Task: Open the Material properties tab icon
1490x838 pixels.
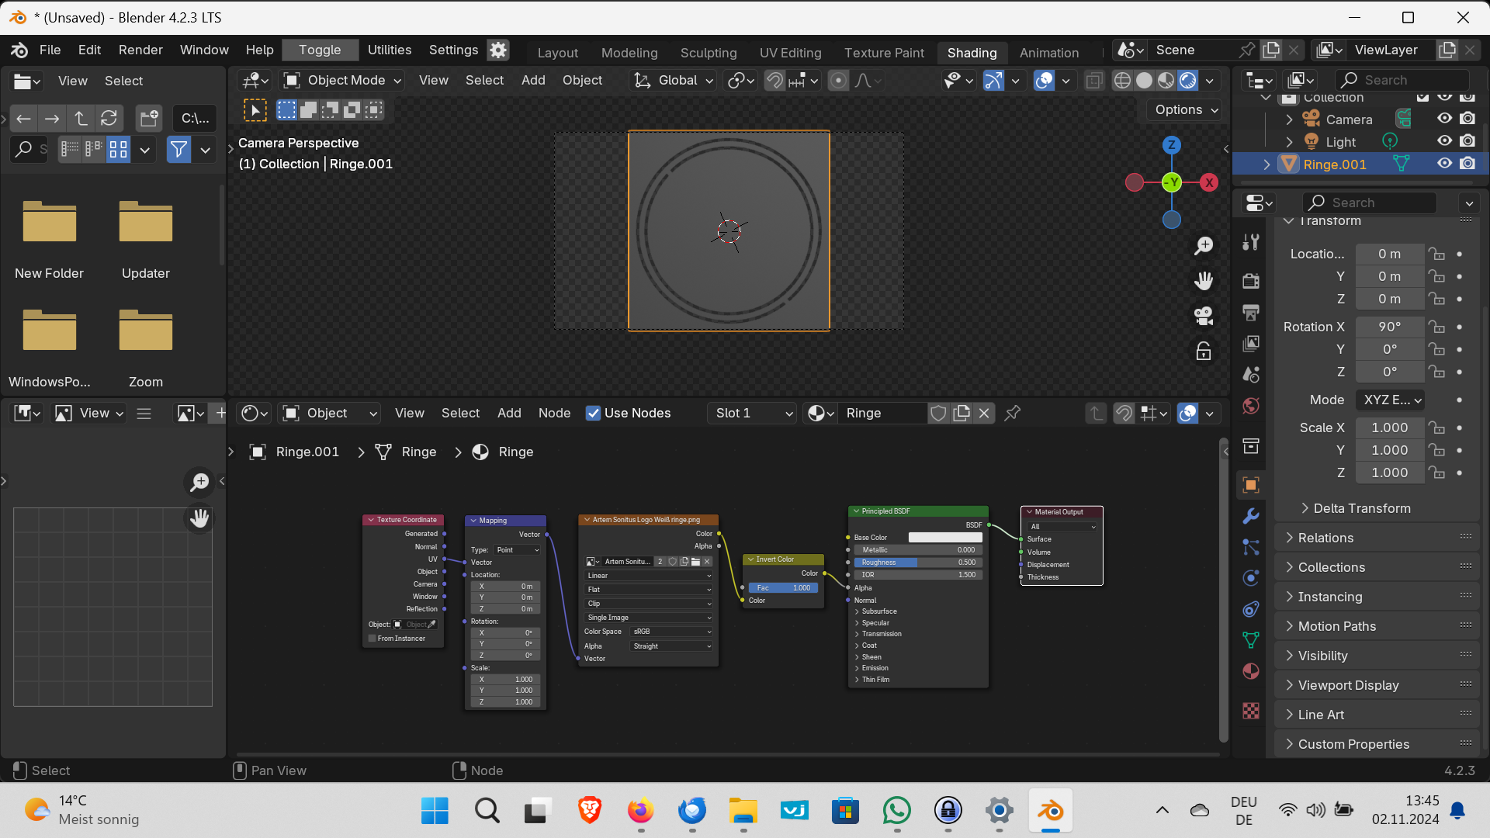Action: point(1250,671)
